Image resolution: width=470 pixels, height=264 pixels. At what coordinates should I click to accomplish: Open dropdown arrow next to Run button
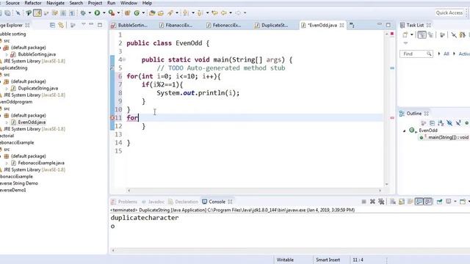pos(104,13)
